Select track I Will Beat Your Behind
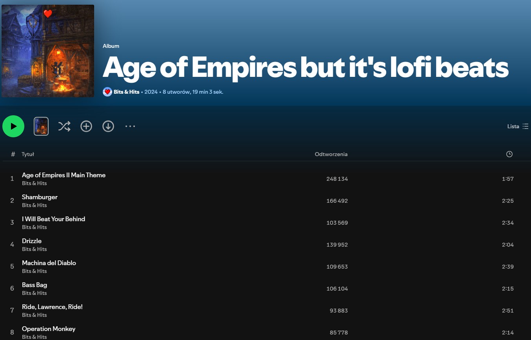The image size is (531, 340). (265, 223)
